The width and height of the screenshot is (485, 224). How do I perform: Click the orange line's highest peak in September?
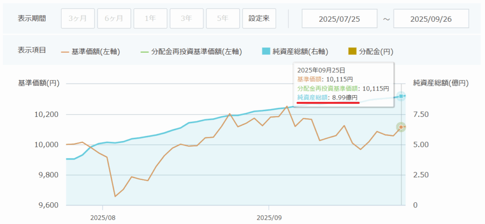(x=287, y=107)
